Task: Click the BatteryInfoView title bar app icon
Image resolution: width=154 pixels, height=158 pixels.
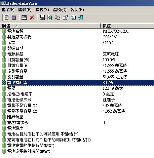Action: coord(3,3)
